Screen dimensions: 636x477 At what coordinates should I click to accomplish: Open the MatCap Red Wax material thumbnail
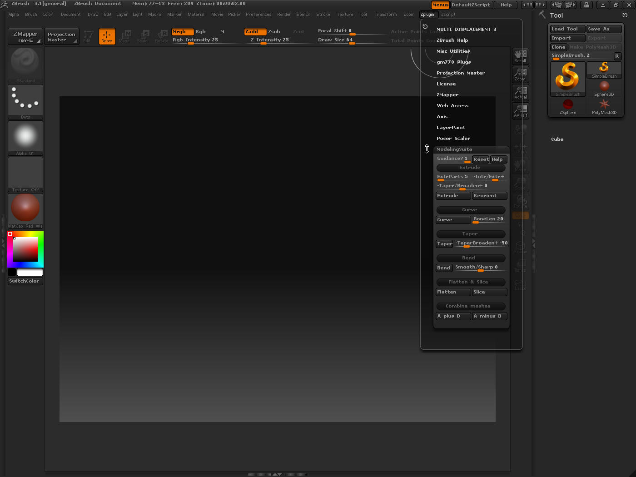click(x=25, y=209)
